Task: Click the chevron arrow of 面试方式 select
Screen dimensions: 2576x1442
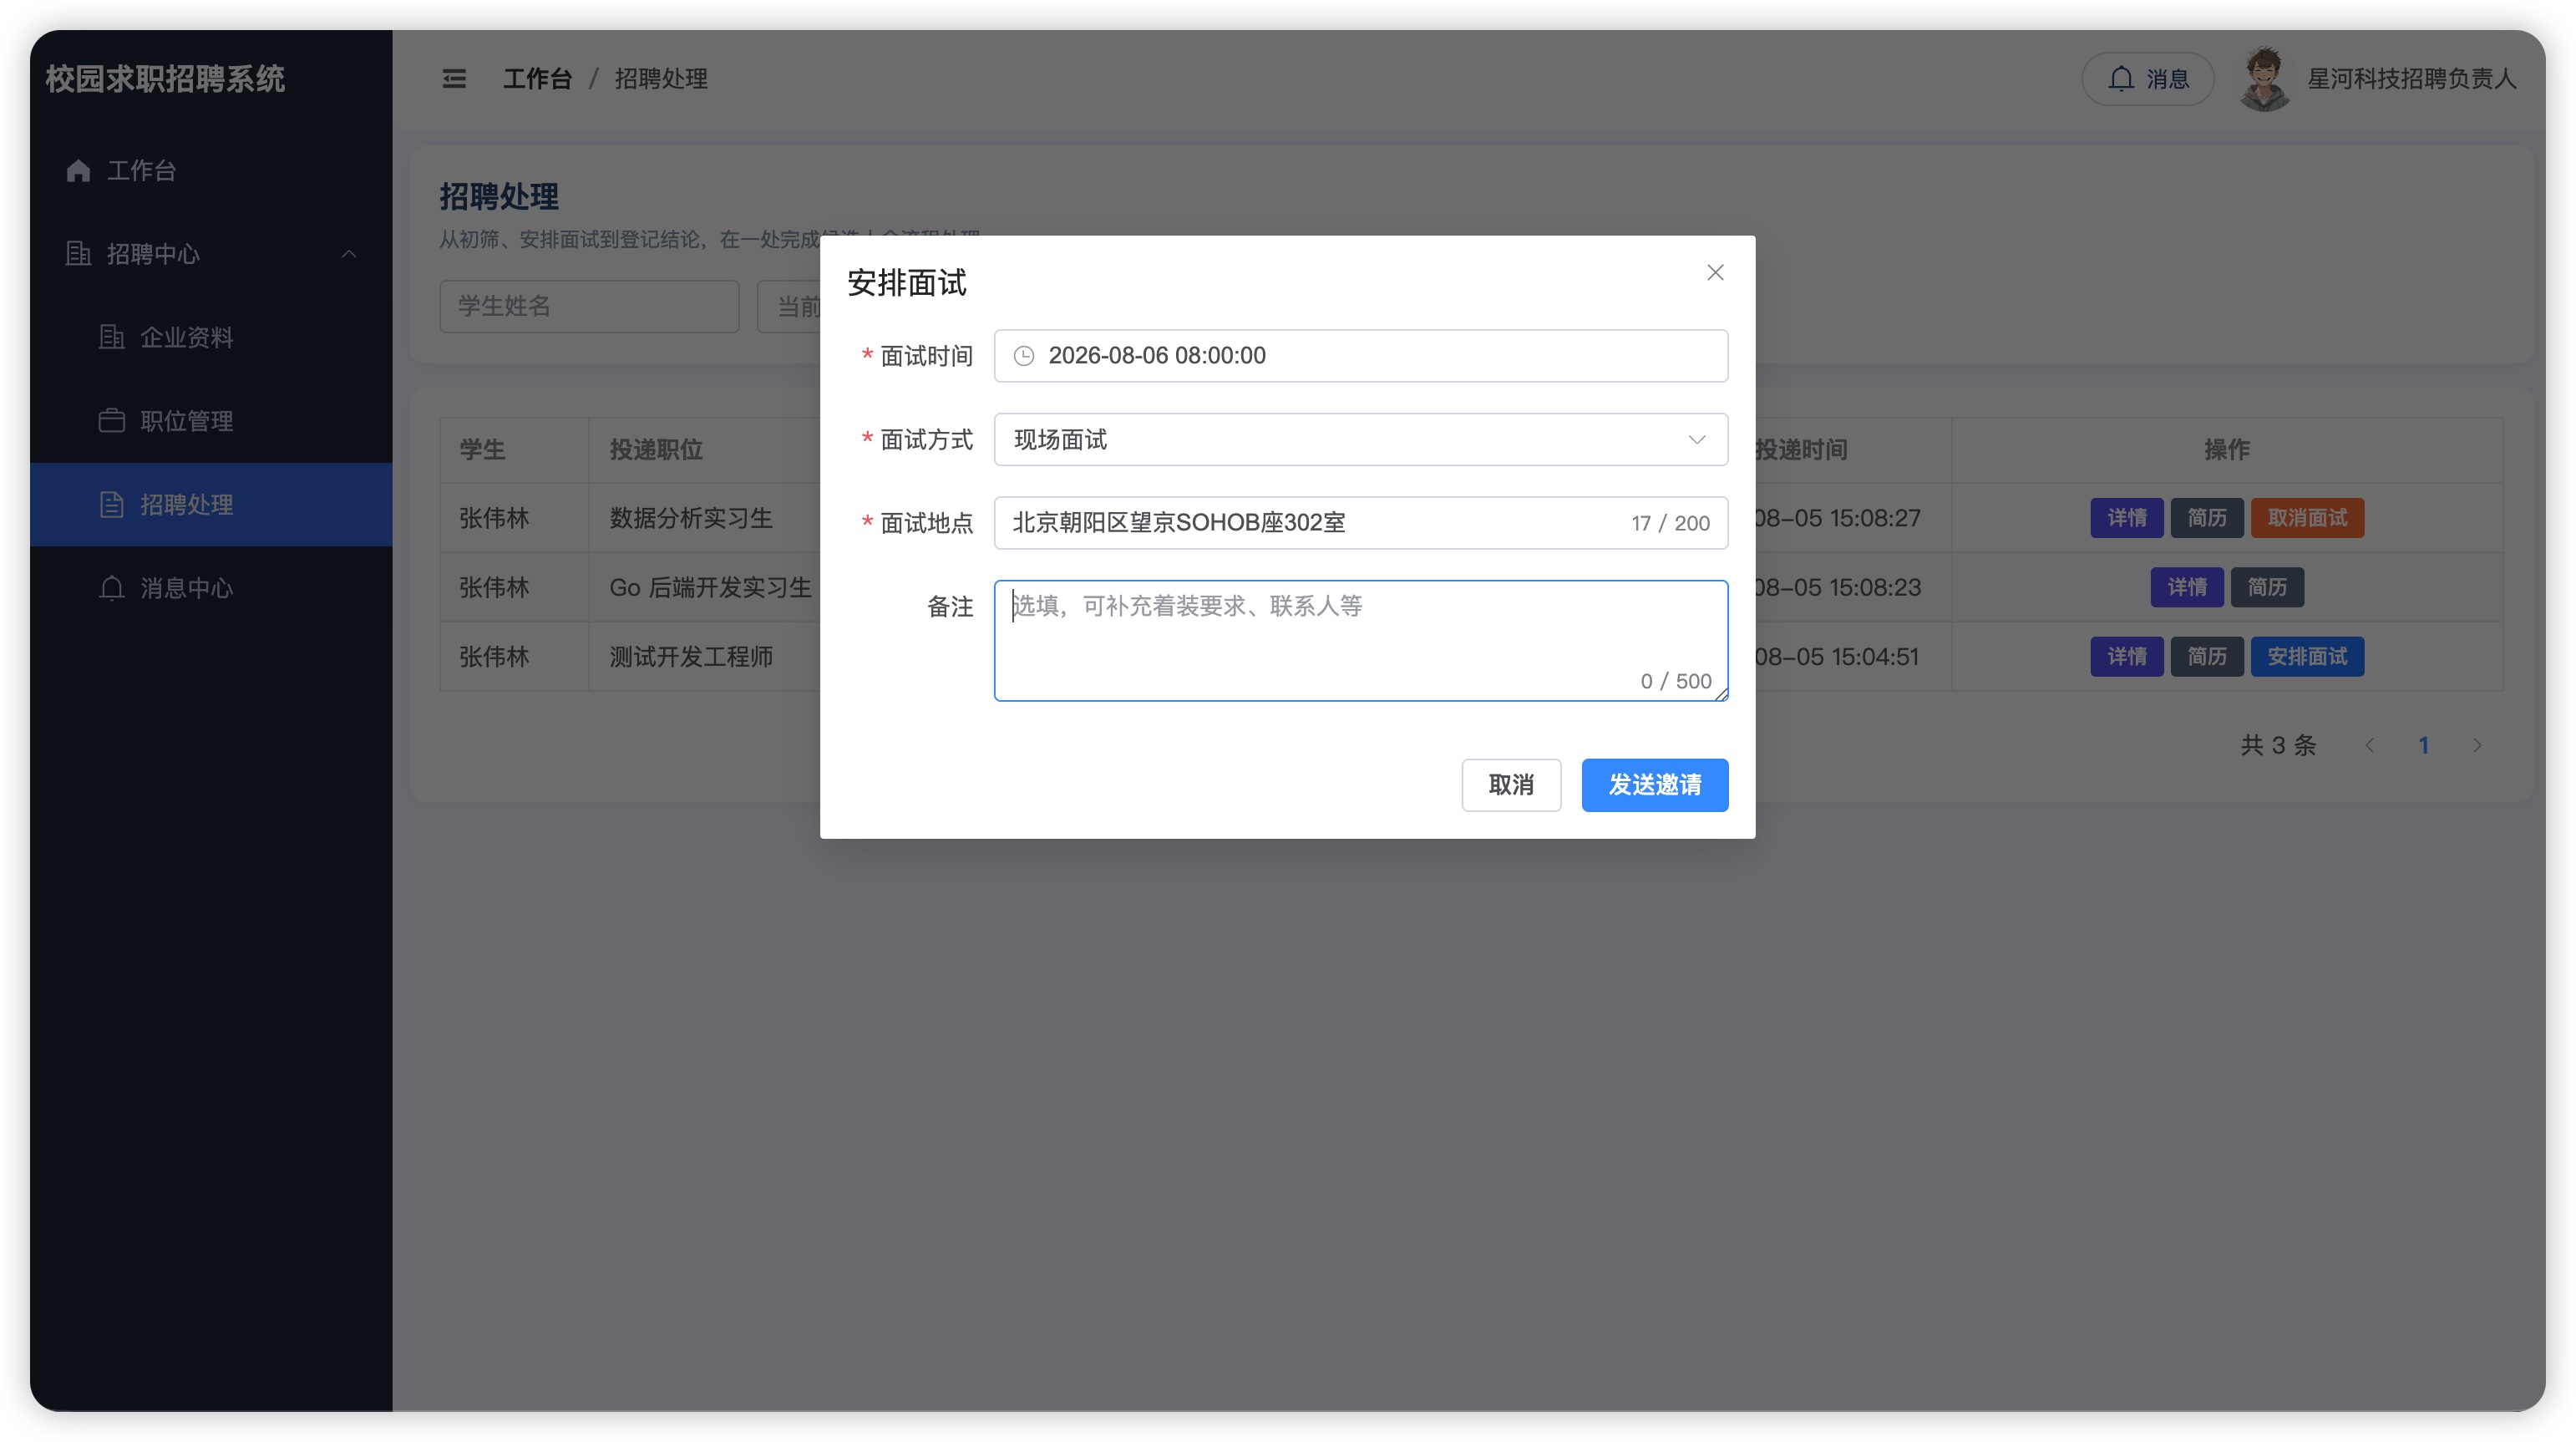Action: [1697, 440]
